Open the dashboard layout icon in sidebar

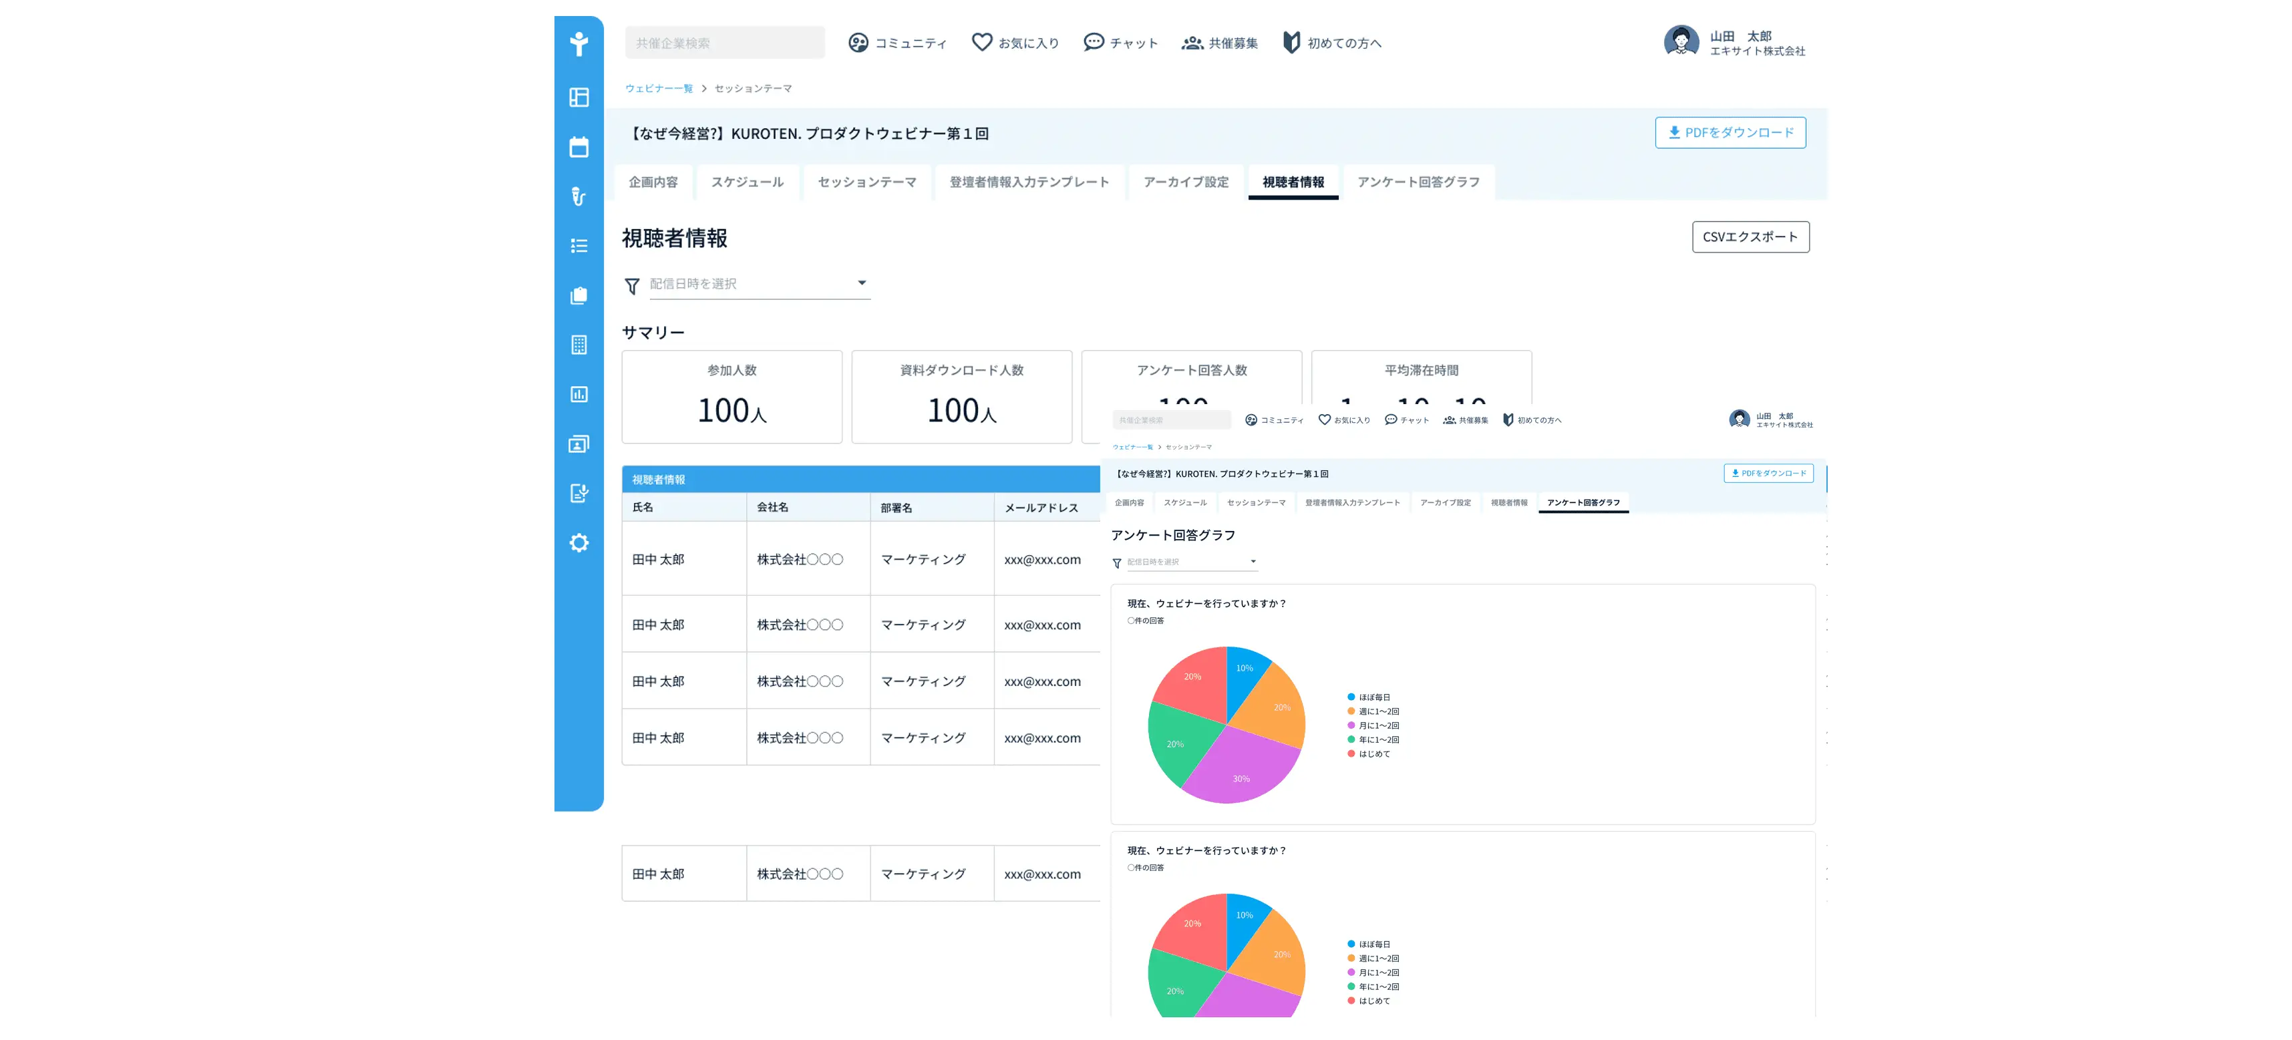579,97
